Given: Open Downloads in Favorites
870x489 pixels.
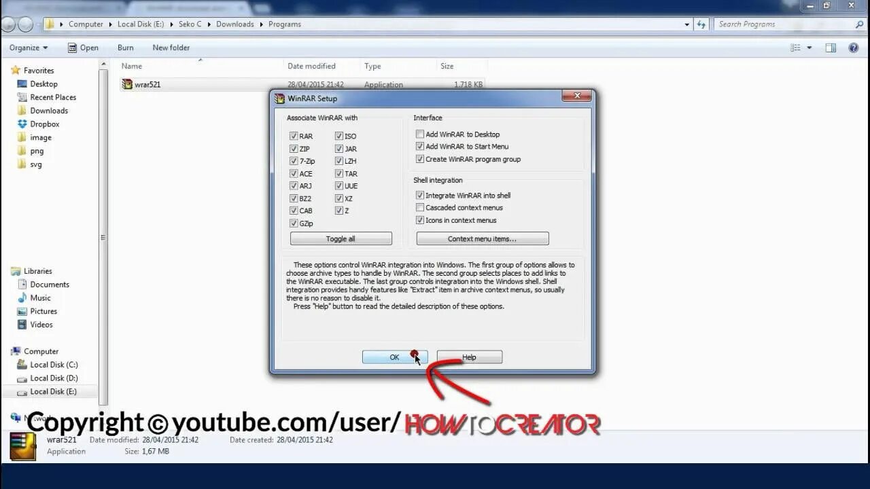Looking at the screenshot, I should 49,111.
